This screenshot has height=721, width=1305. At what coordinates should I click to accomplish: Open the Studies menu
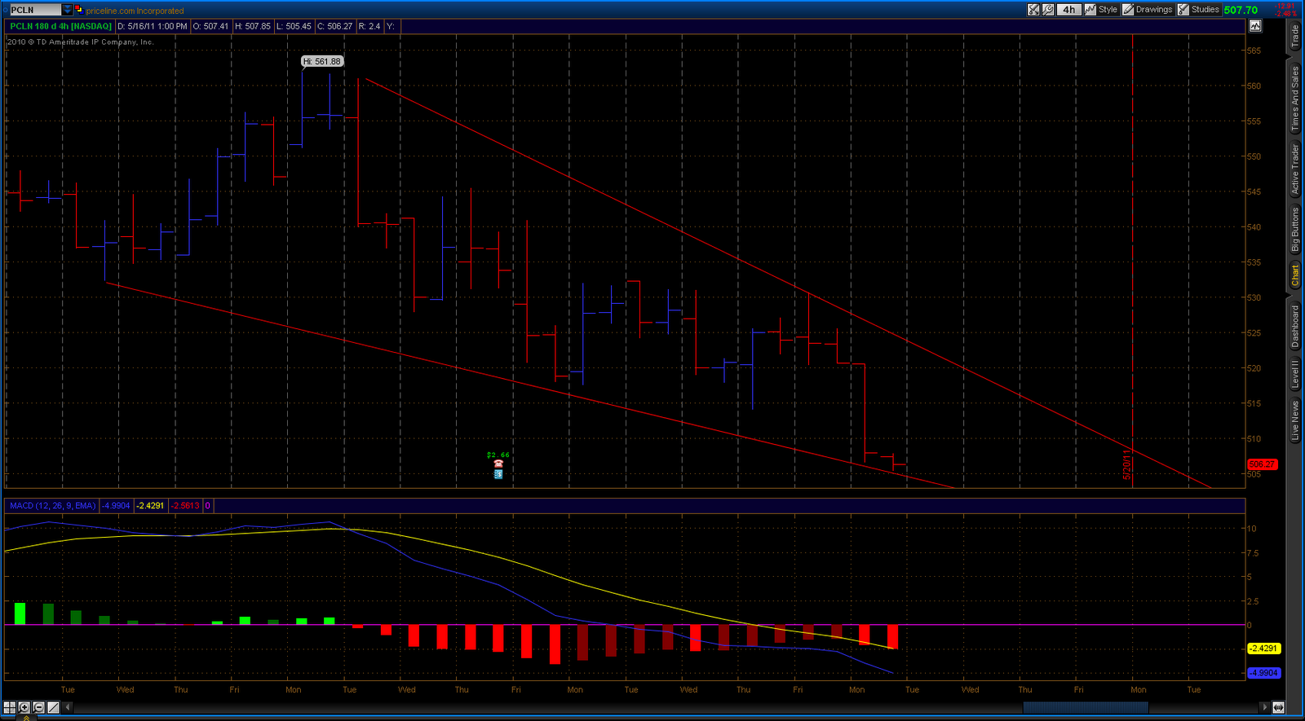tap(1199, 10)
